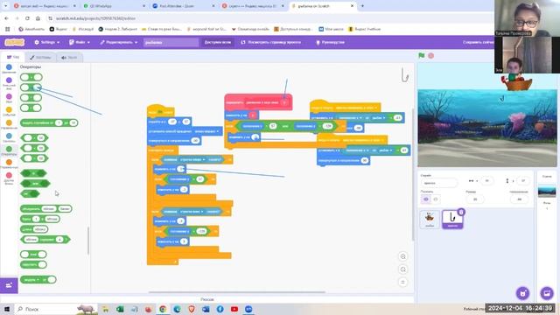Image resolution: width=560 pixels, height=315 pixels.
Task: Open the File menu
Action: [80, 42]
